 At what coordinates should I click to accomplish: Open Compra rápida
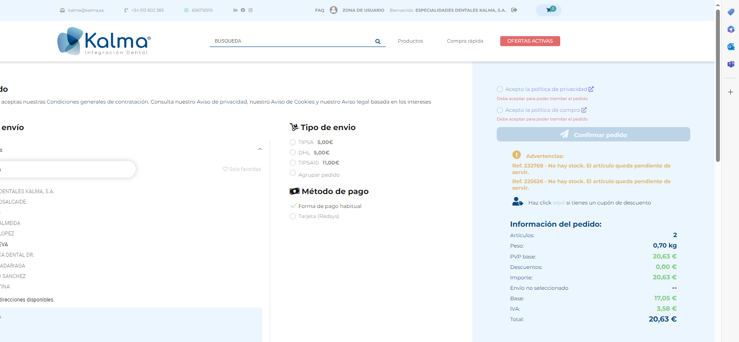point(465,41)
